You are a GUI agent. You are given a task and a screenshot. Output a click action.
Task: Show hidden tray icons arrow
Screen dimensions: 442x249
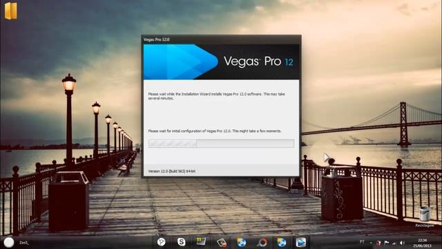(x=371, y=243)
